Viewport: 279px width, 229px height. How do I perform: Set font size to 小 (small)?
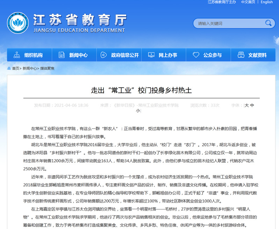click(138, 111)
